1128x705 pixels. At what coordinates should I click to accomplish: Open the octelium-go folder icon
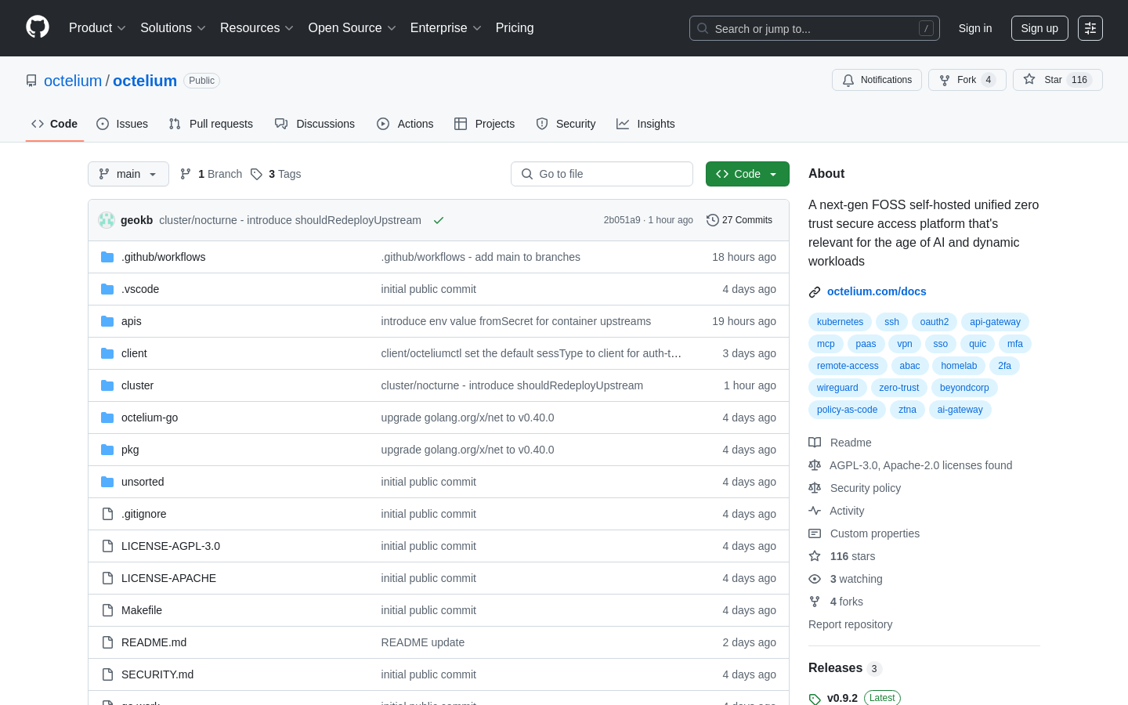(107, 418)
